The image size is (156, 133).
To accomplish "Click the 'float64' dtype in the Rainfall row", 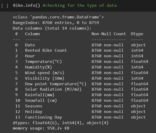I will point(139,95).
